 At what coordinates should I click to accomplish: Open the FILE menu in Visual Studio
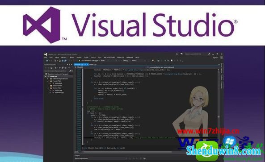[46, 58]
